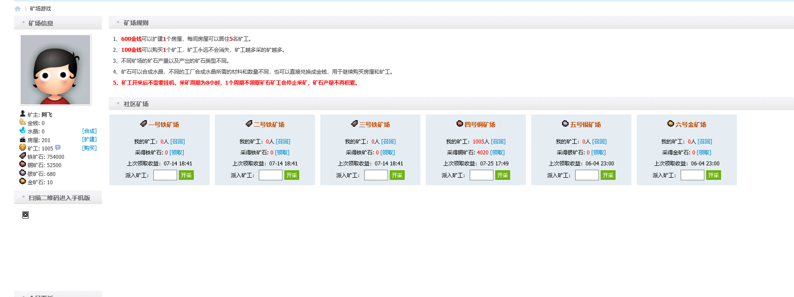Recall miners from 二号铁矿场 via [召回]

pyautogui.click(x=283, y=142)
